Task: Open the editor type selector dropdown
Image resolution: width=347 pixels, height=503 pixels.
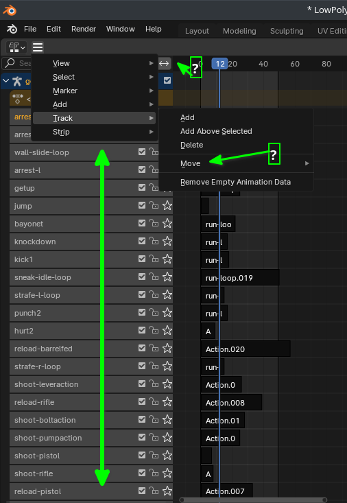Action: [16, 47]
